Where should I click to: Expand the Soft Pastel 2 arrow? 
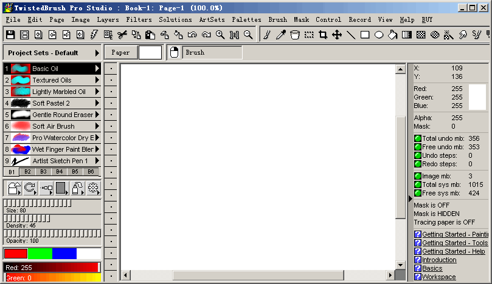(97, 103)
